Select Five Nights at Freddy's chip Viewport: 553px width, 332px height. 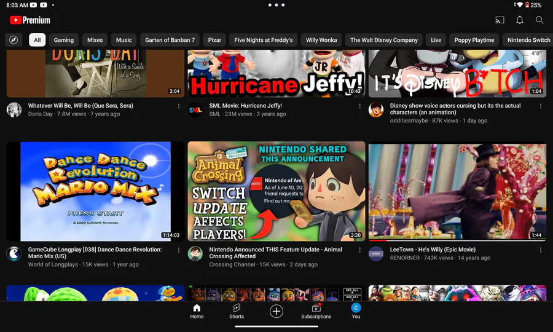264,40
